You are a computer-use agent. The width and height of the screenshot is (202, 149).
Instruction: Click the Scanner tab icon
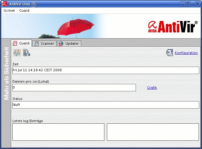point(36,43)
